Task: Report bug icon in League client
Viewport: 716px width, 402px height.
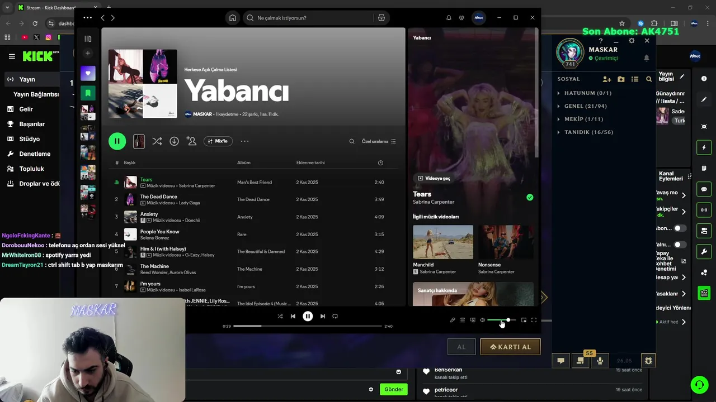Action: point(648,361)
